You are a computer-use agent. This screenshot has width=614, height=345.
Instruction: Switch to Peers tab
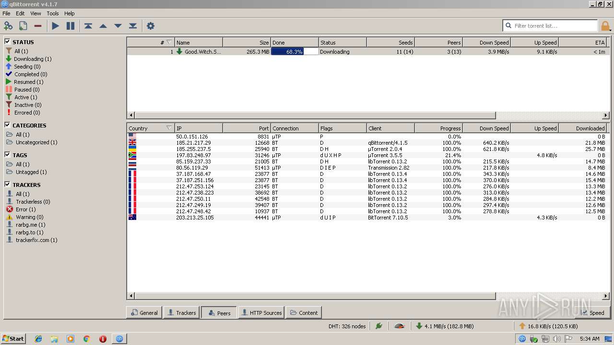219,312
